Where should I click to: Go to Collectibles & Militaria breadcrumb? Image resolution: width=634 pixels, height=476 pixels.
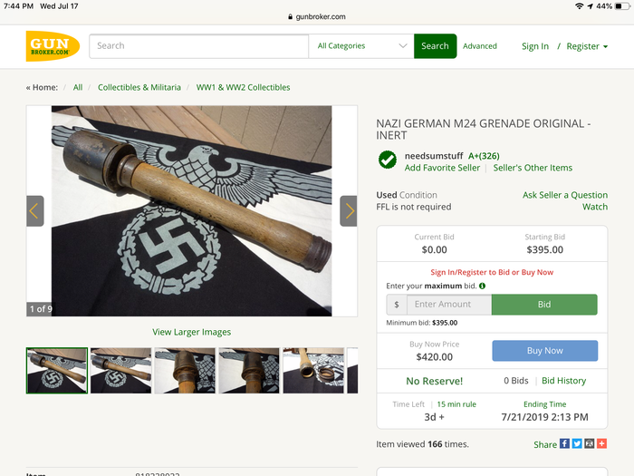139,88
